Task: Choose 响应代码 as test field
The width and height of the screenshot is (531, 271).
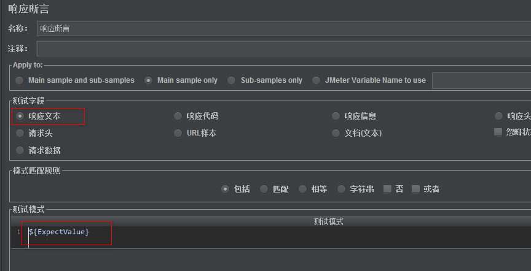Action: [x=178, y=116]
